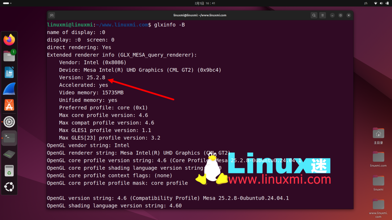Maximize the terminal window
392x220 pixels.
(x=340, y=15)
